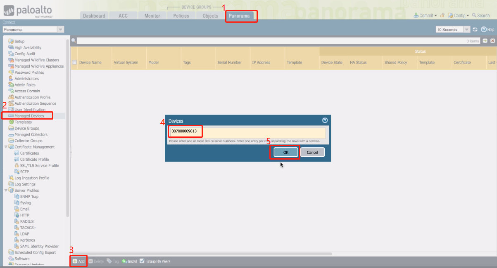497x268 pixels.
Task: Open the Monitor tab
Action: (x=152, y=16)
